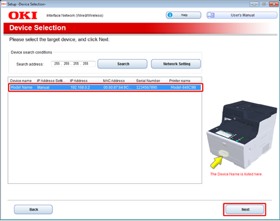280x221 pixels.
Task: Sort by Serial Number column header
Action: point(151,81)
